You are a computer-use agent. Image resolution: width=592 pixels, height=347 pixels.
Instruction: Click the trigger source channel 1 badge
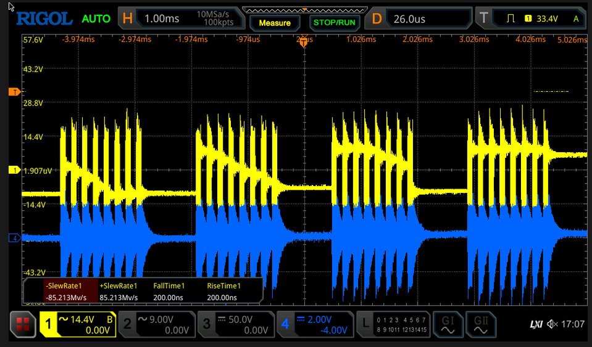pyautogui.click(x=528, y=18)
